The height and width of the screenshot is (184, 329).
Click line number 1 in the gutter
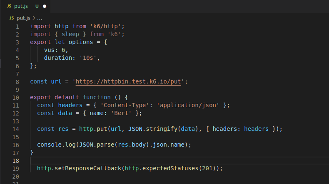coord(17,27)
